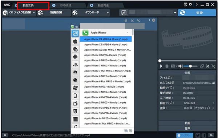Click the file path text in the status bar
The width and height of the screenshot is (218, 138).
pos(51,135)
